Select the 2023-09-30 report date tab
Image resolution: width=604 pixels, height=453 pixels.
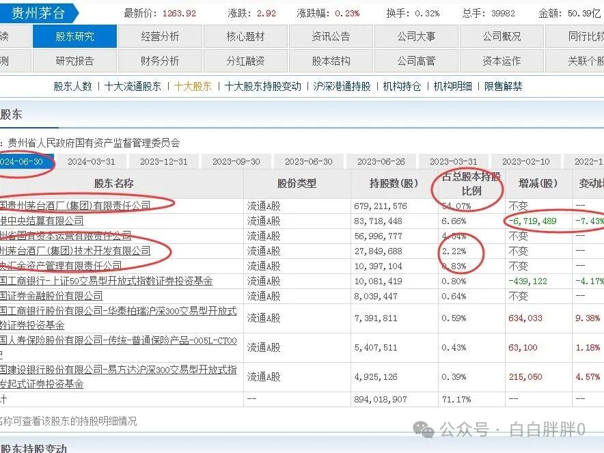[236, 162]
